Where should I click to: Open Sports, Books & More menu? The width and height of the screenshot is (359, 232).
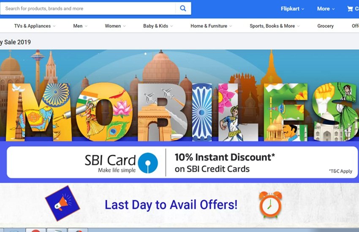[x=275, y=26]
